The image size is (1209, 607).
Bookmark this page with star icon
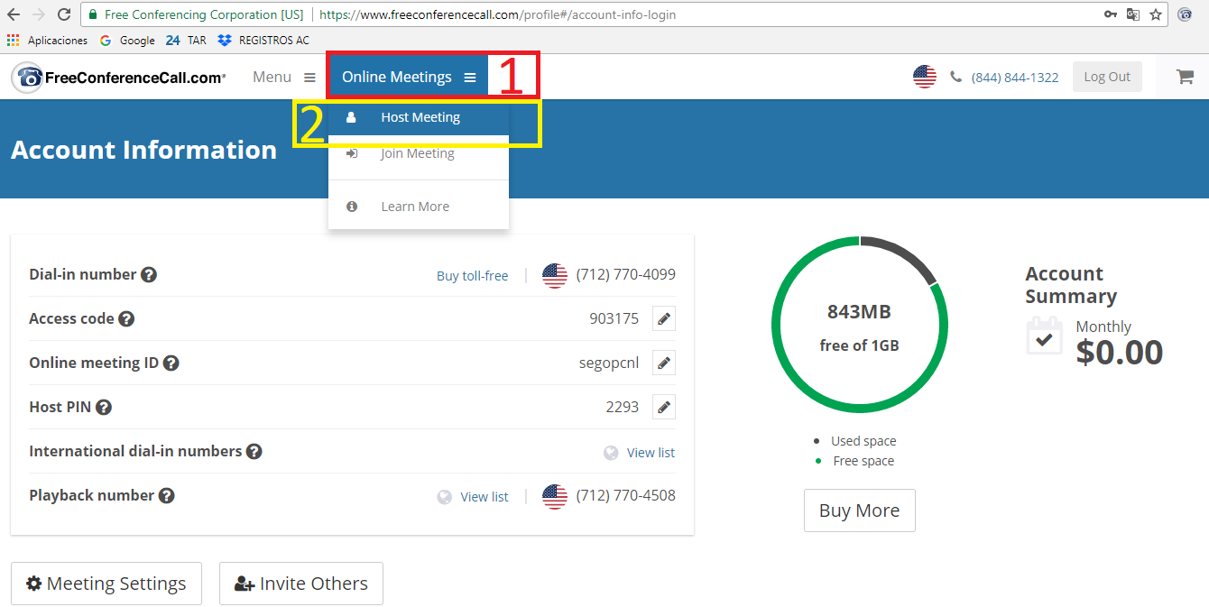(1155, 14)
